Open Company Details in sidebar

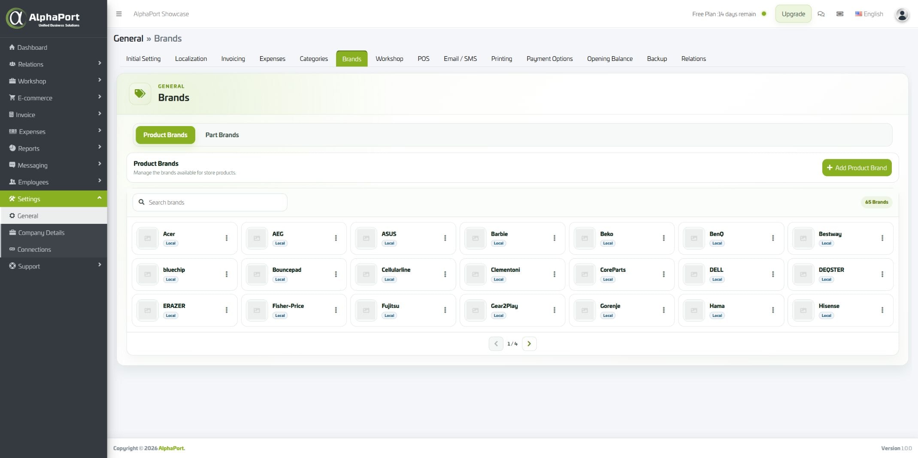point(54,232)
